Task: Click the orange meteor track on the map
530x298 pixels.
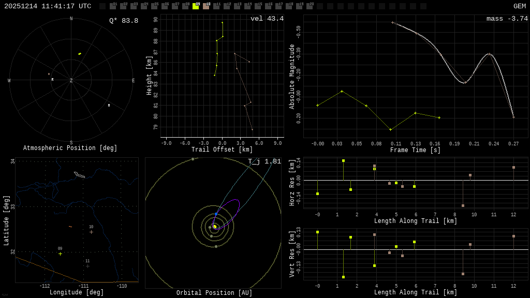Action: (x=70, y=227)
